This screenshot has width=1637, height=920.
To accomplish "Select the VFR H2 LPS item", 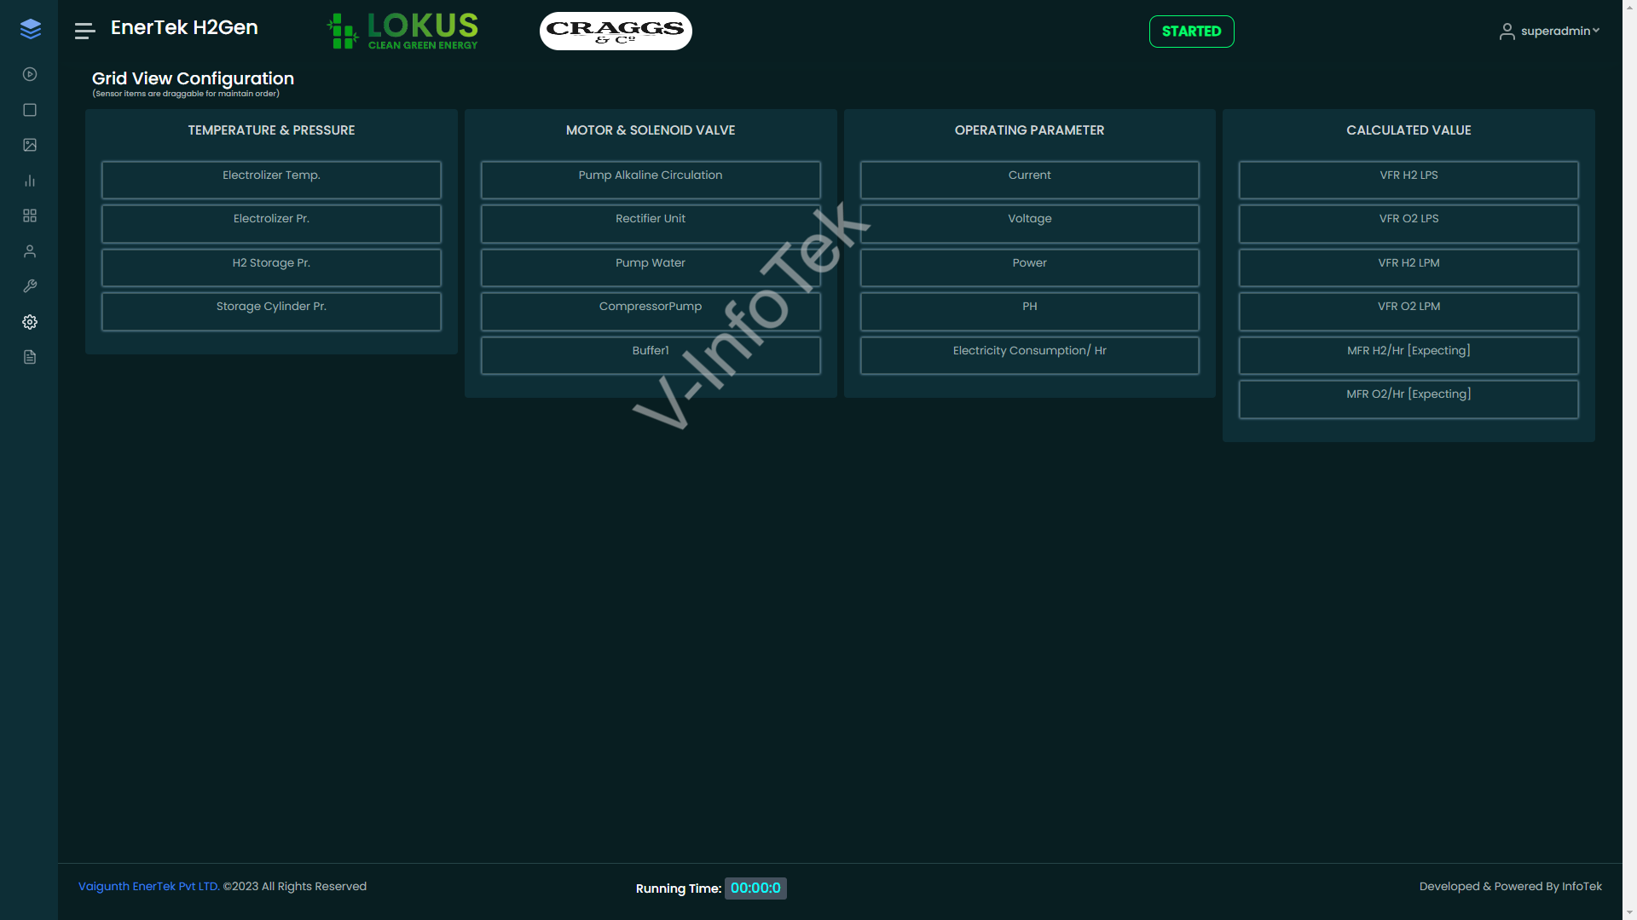I will 1409,180.
